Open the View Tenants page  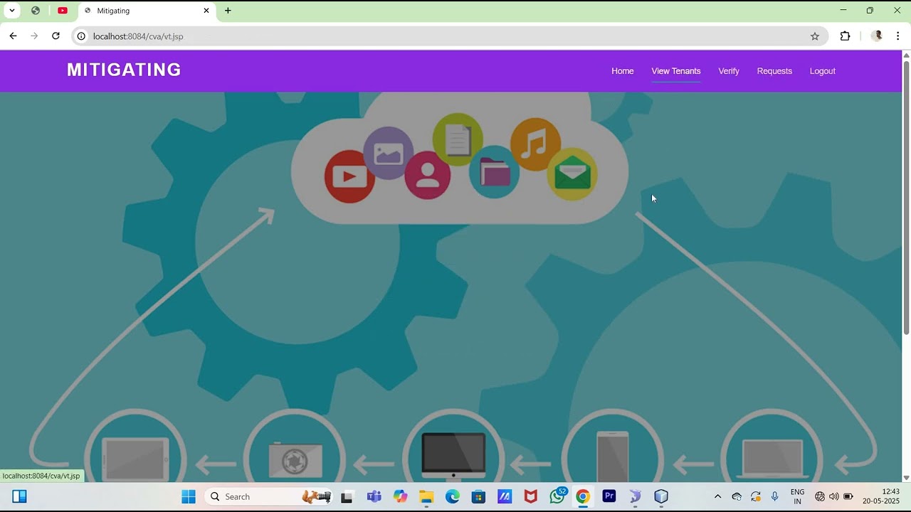[676, 71]
